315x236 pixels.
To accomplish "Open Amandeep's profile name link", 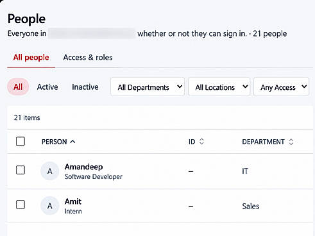I will point(83,167).
